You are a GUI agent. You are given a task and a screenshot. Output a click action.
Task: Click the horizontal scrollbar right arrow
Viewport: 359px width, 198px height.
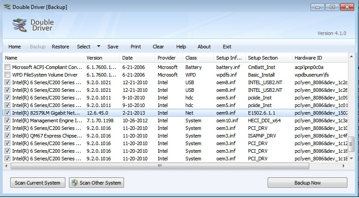pos(343,166)
